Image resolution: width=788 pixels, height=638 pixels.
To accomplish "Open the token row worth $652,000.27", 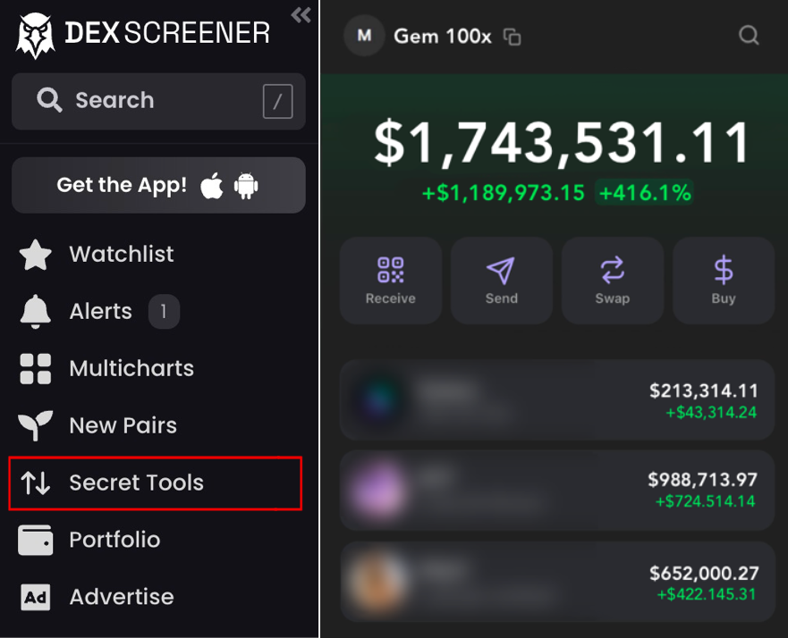I will [x=557, y=582].
